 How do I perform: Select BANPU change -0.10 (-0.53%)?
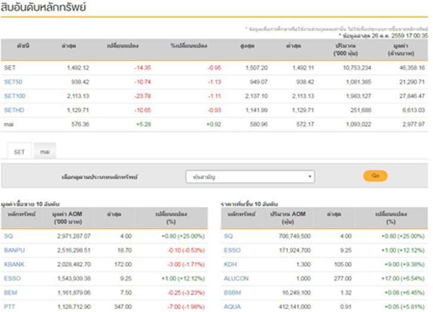(186, 250)
